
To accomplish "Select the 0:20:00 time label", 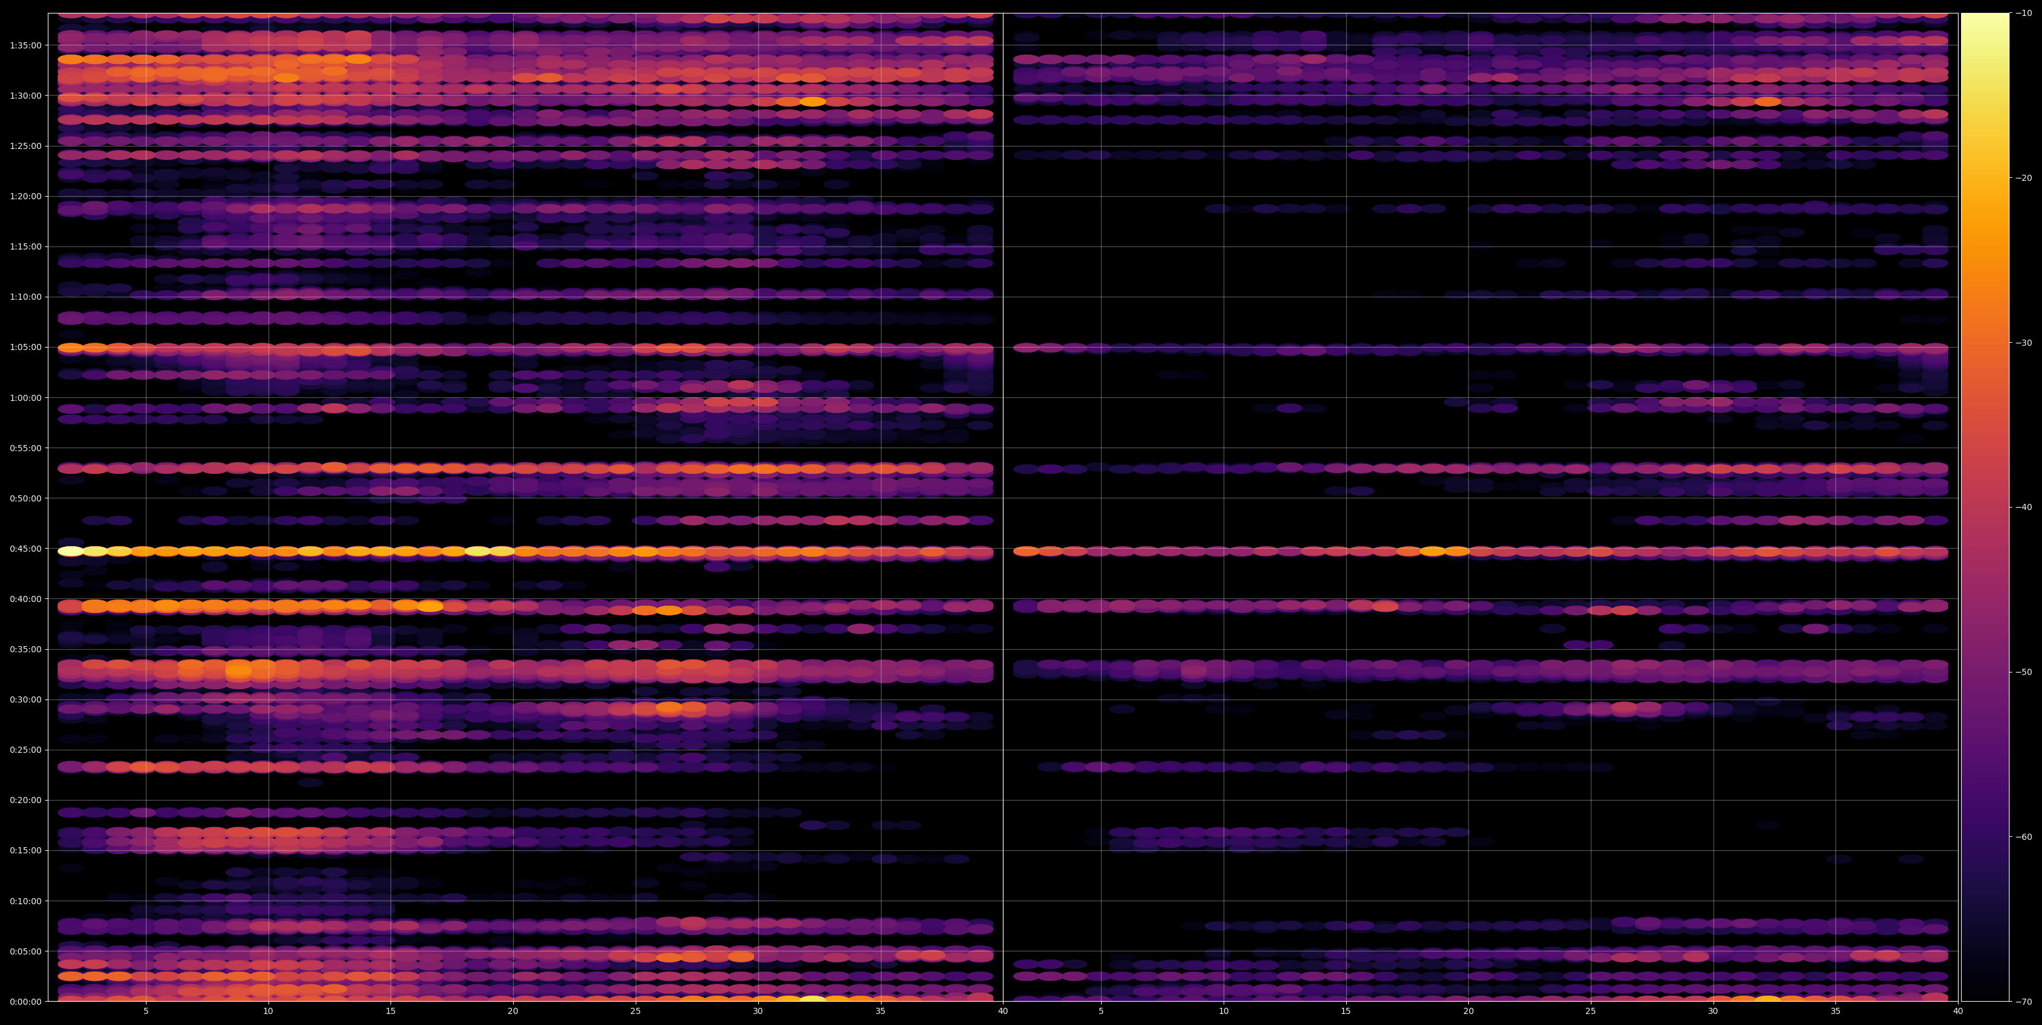I will (x=25, y=800).
